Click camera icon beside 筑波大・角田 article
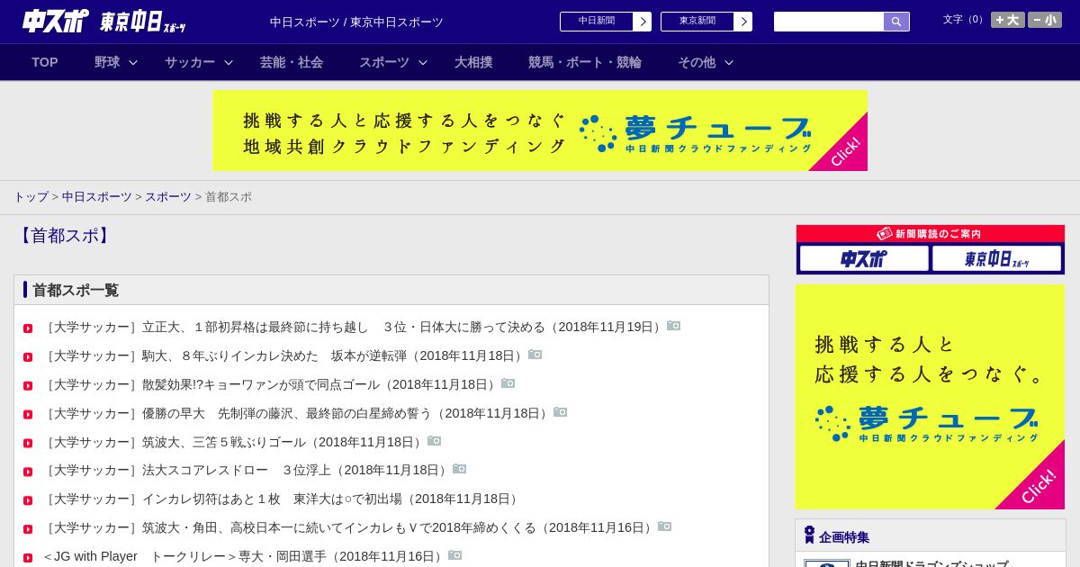The width and height of the screenshot is (1080, 567). pos(665,526)
